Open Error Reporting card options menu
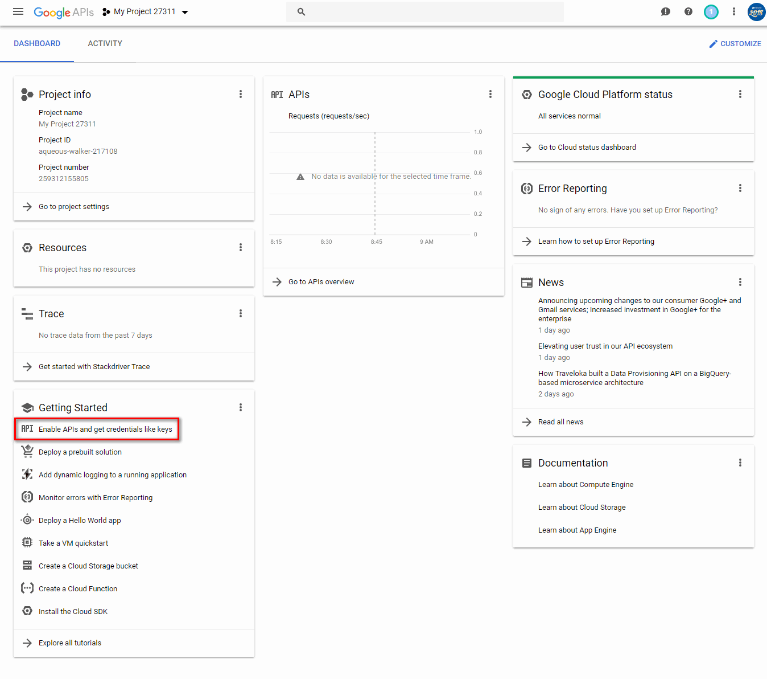 [740, 188]
